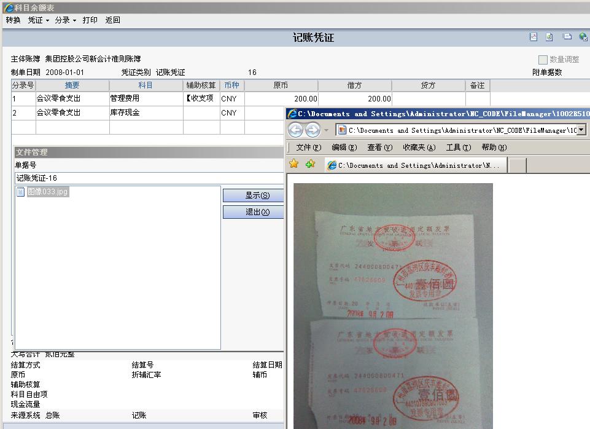Open the 工具(T) menu in browser
590x429 pixels.
[x=458, y=148]
